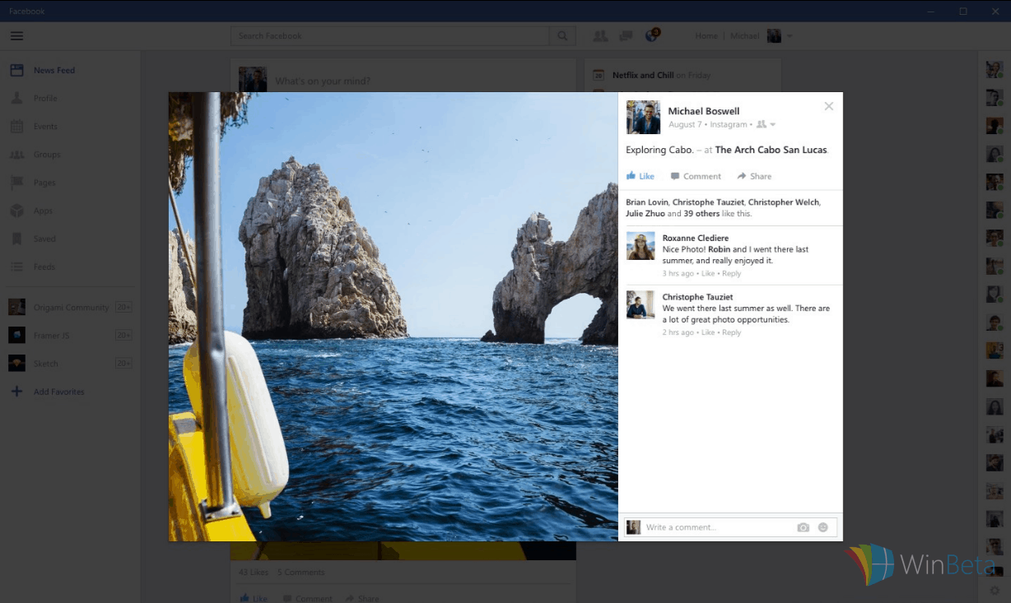Viewport: 1011px width, 603px height.
Task: Open Groups in sidebar
Action: (x=47, y=155)
